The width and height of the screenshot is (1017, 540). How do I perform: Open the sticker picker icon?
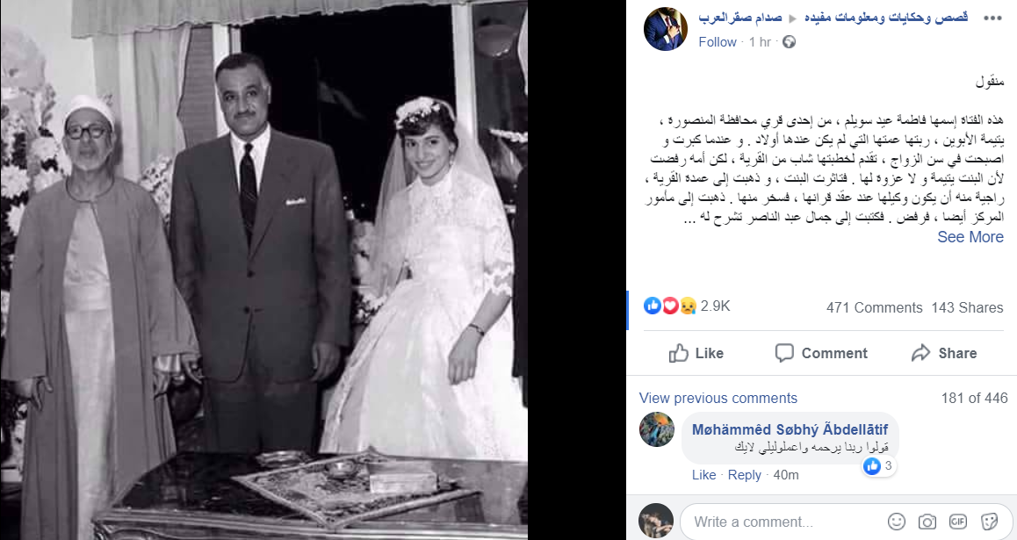989,522
